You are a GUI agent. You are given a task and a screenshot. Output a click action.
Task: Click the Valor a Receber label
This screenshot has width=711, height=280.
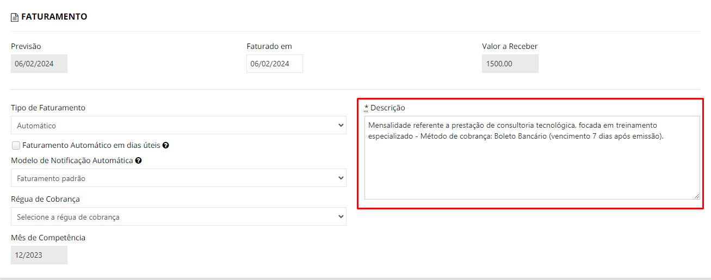[510, 46]
